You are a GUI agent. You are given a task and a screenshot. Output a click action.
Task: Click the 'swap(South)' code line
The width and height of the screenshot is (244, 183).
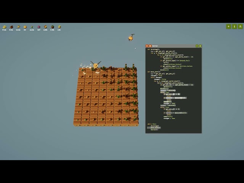coord(168,117)
